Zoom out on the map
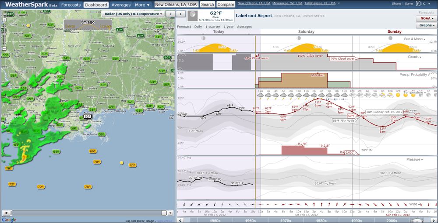 [x=4, y=48]
